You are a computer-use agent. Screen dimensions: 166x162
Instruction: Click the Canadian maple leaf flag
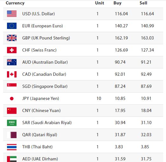[x=12, y=74]
